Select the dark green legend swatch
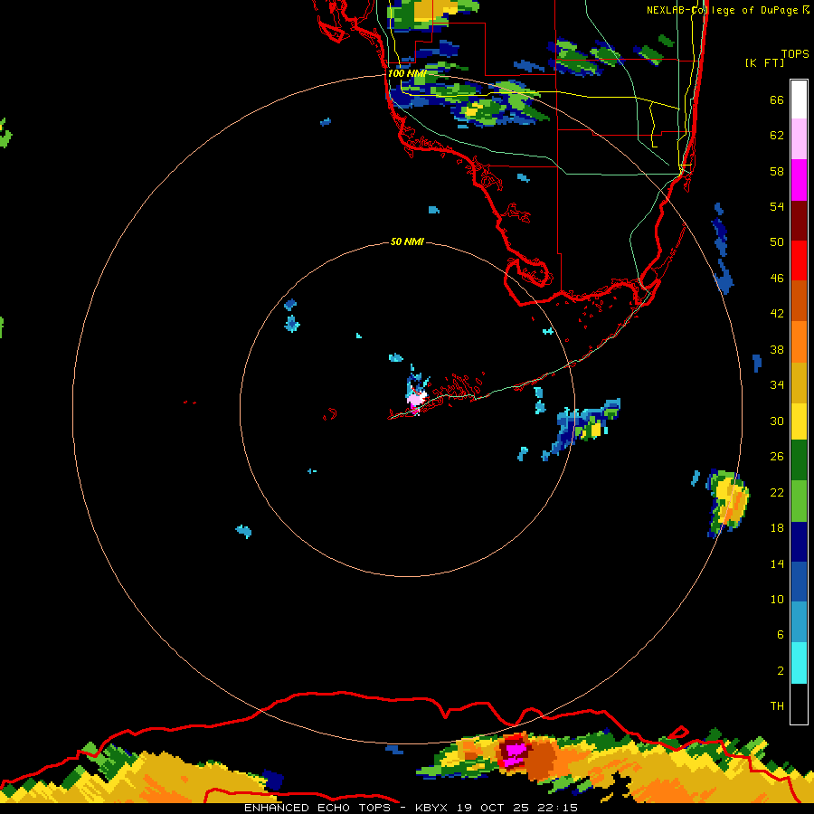The height and width of the screenshot is (814, 814). pyautogui.click(x=799, y=460)
